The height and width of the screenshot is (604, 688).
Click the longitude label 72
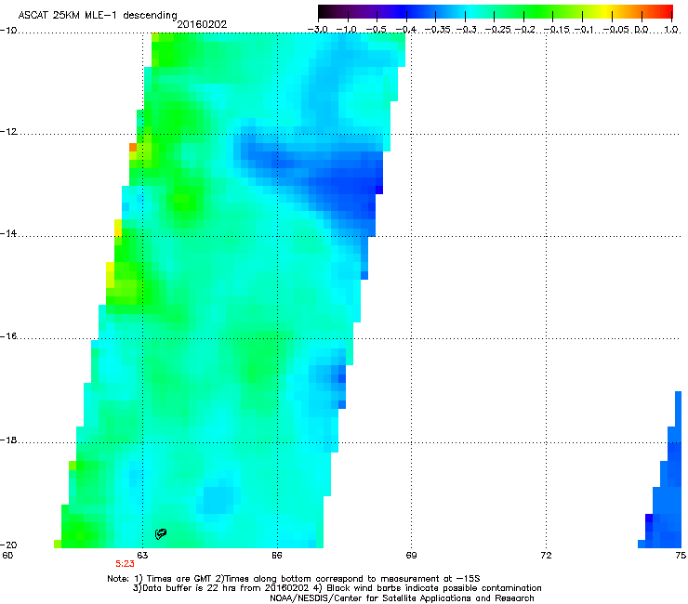(x=546, y=556)
